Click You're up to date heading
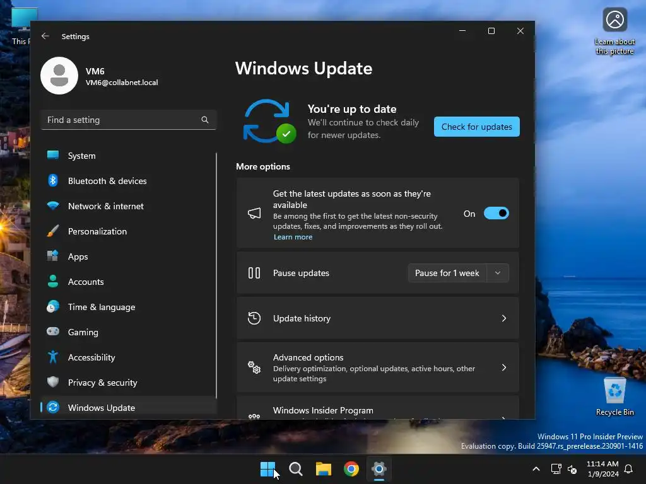This screenshot has width=646, height=484. 352,108
